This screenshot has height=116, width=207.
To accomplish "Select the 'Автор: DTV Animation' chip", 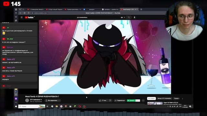I will click(164, 99).
